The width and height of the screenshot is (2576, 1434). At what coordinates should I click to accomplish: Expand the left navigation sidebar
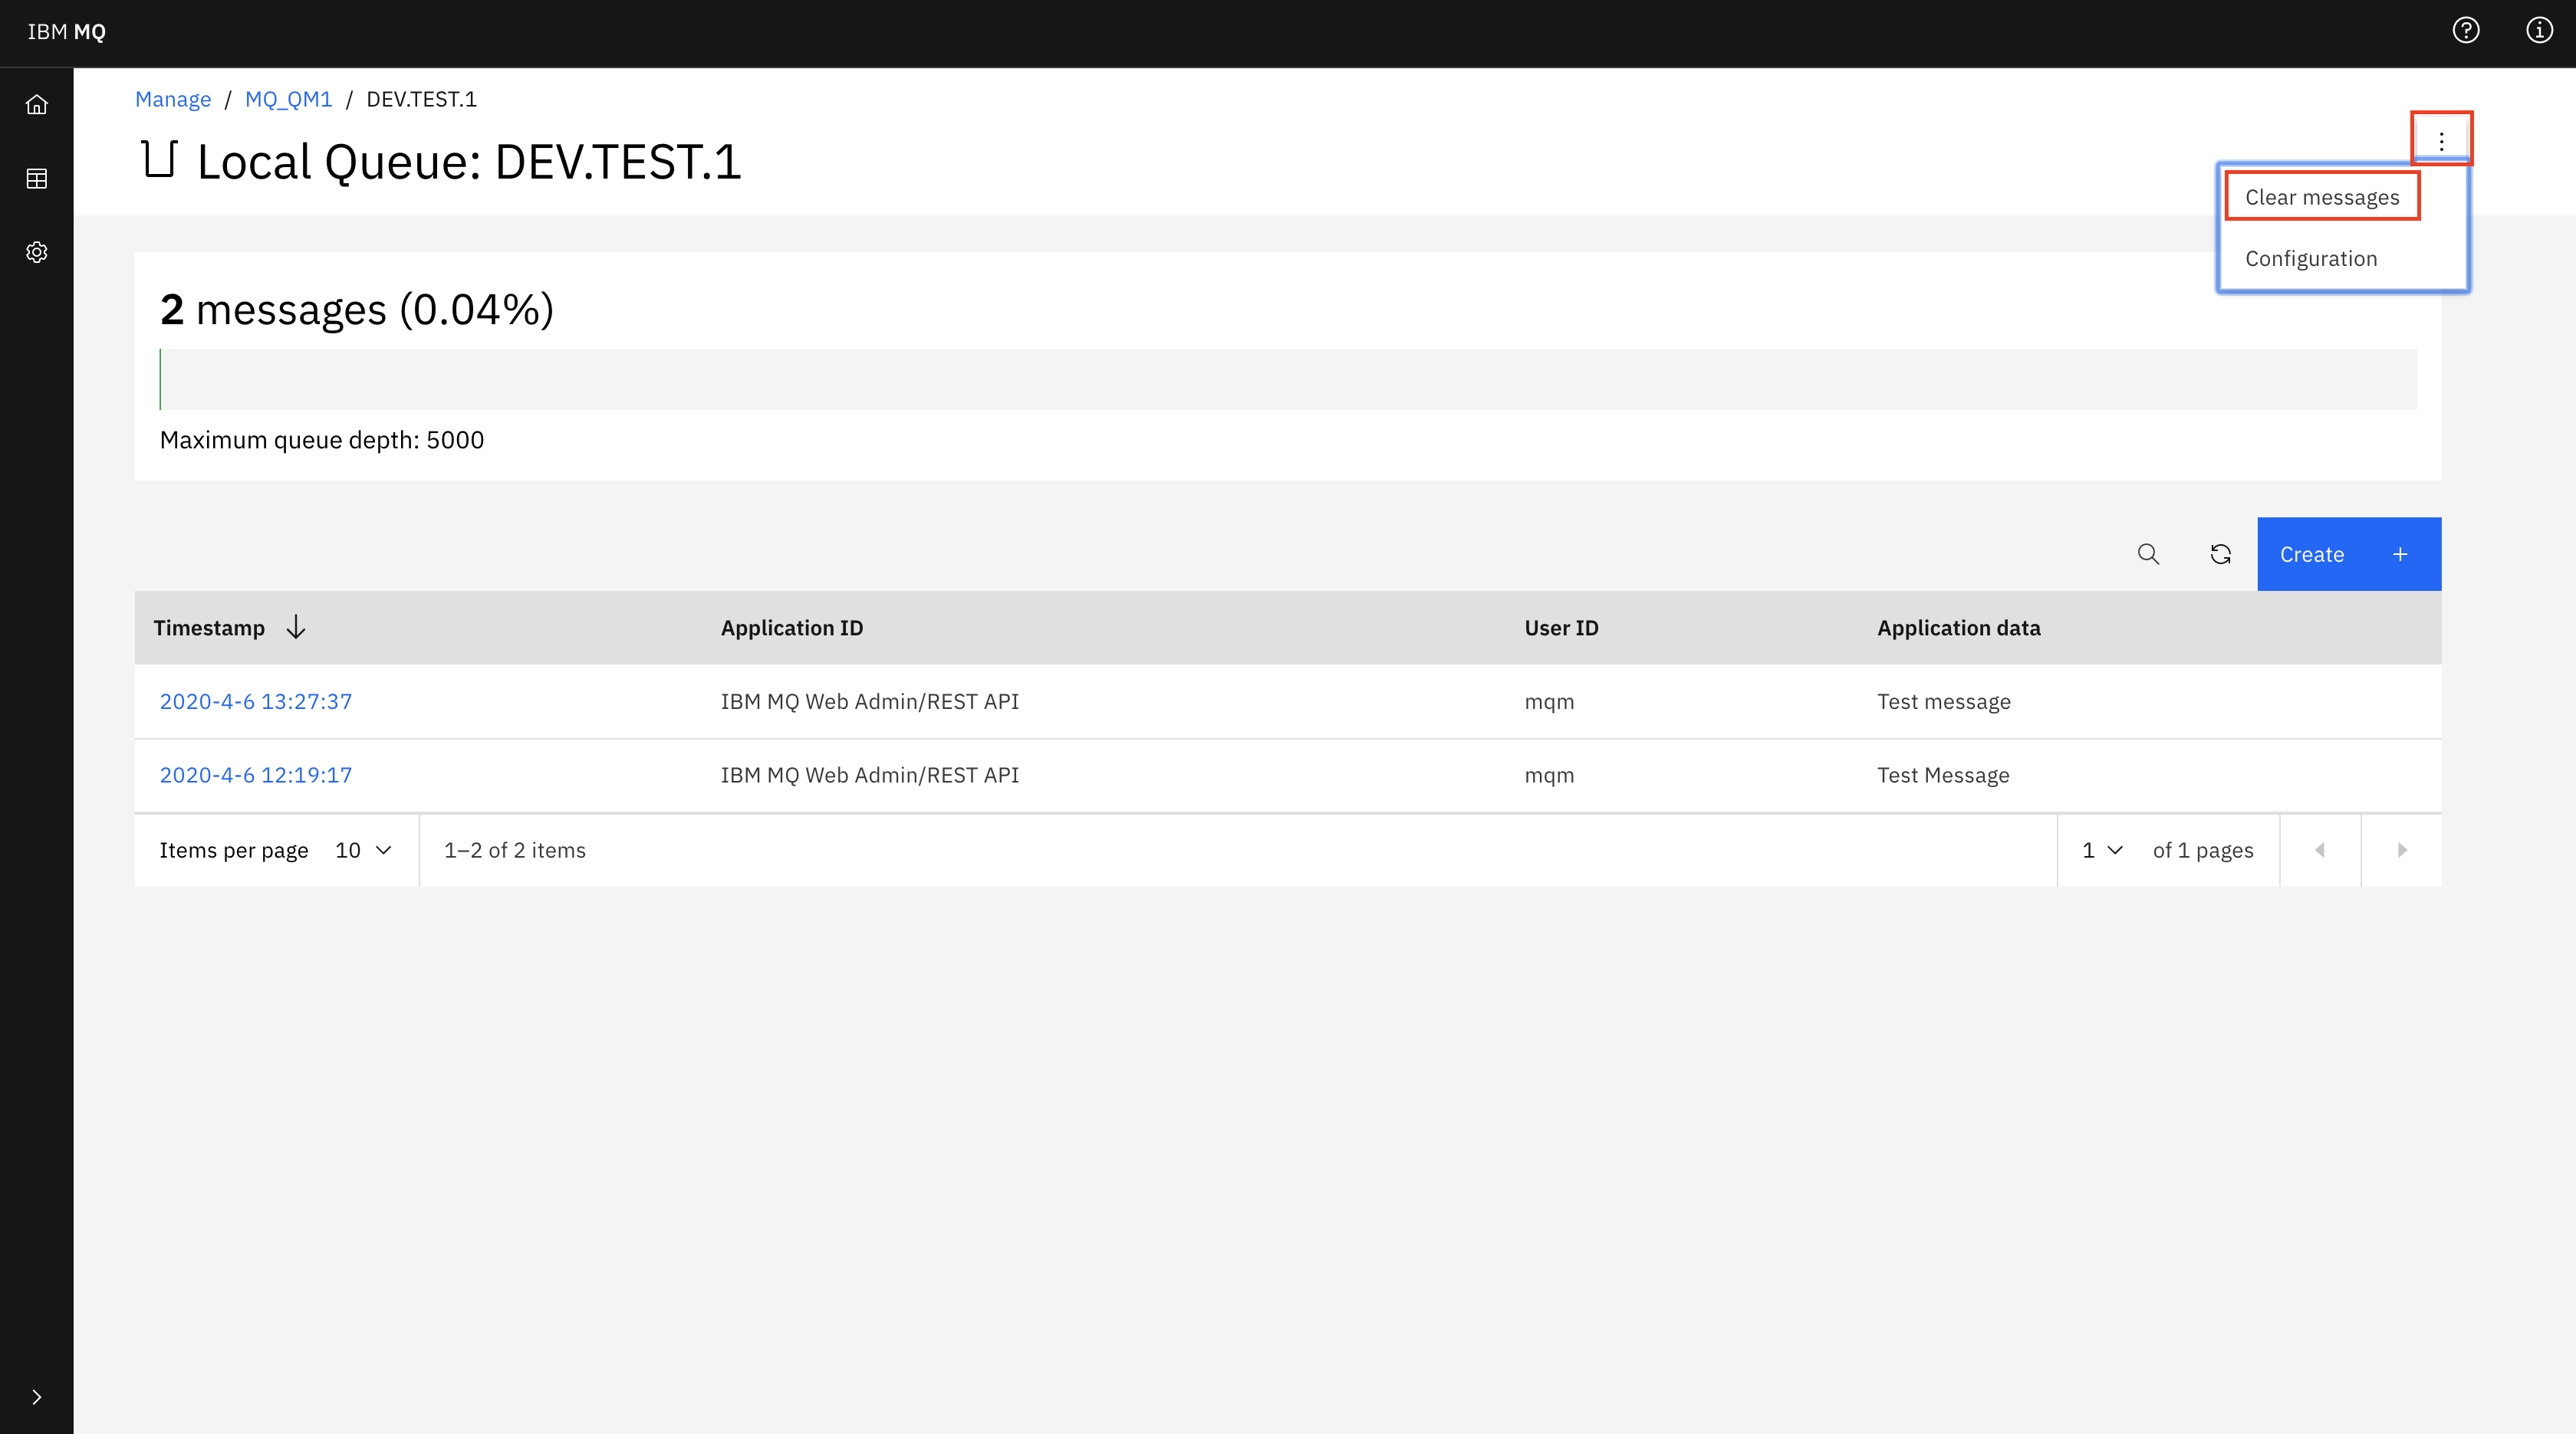36,1397
